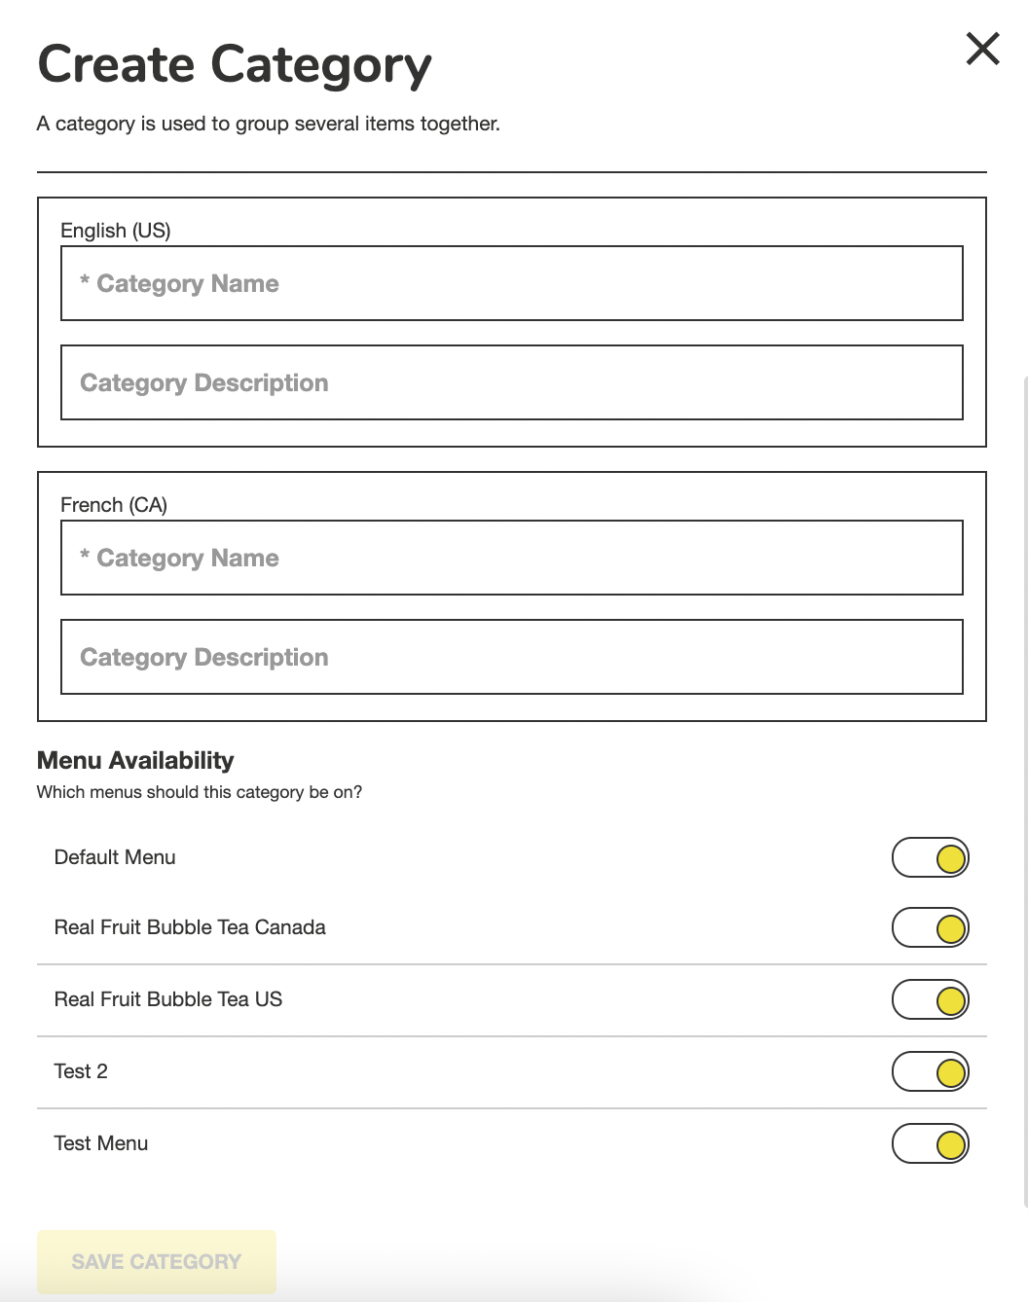Select the Default Menu label text
The height and width of the screenshot is (1302, 1028).
click(x=115, y=857)
